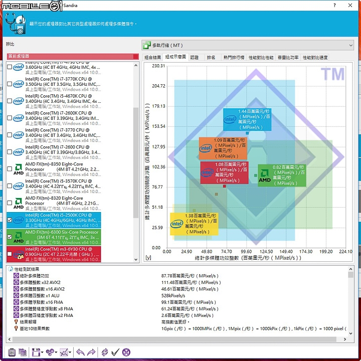The image size is (361, 361).
Task: Switch to the 性能對比性能 tab
Action: tap(261, 57)
